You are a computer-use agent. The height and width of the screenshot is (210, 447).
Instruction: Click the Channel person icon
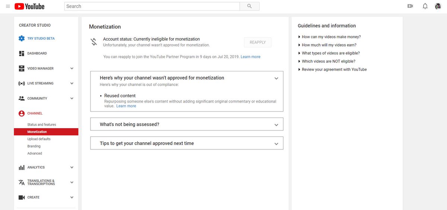pyautogui.click(x=22, y=113)
